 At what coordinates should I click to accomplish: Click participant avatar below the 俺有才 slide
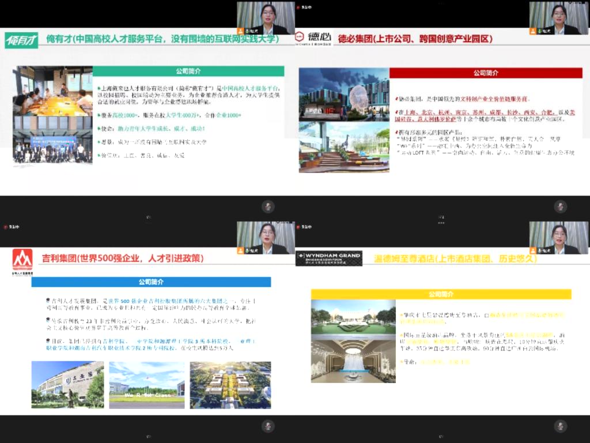coord(268,207)
